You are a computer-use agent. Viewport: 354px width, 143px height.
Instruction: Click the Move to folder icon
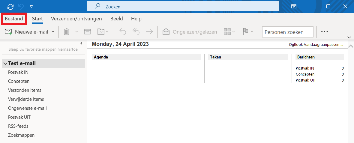click(x=101, y=32)
